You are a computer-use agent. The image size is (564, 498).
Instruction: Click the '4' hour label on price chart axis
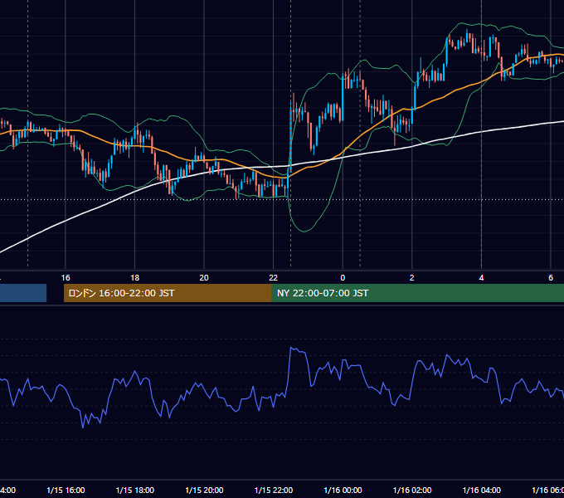(x=481, y=278)
